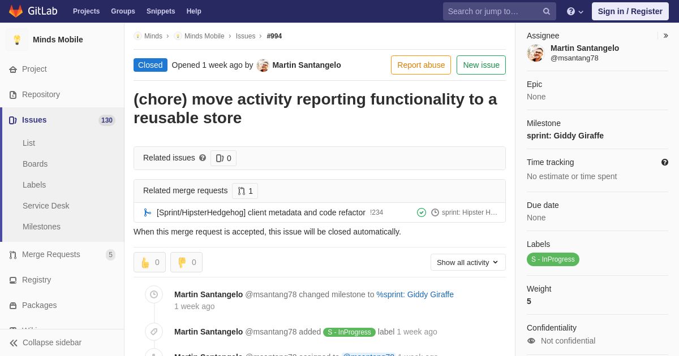Open the Help dropdown in top bar
Viewport: 679px width, 356px height.
574,11
